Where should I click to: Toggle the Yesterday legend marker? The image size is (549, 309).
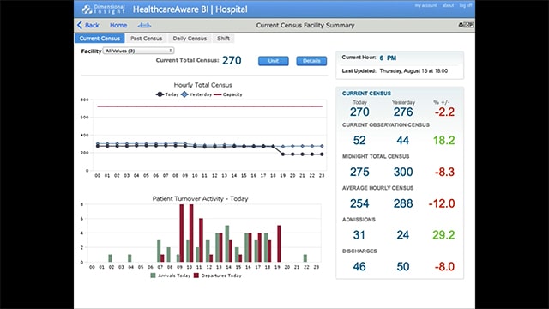click(184, 94)
